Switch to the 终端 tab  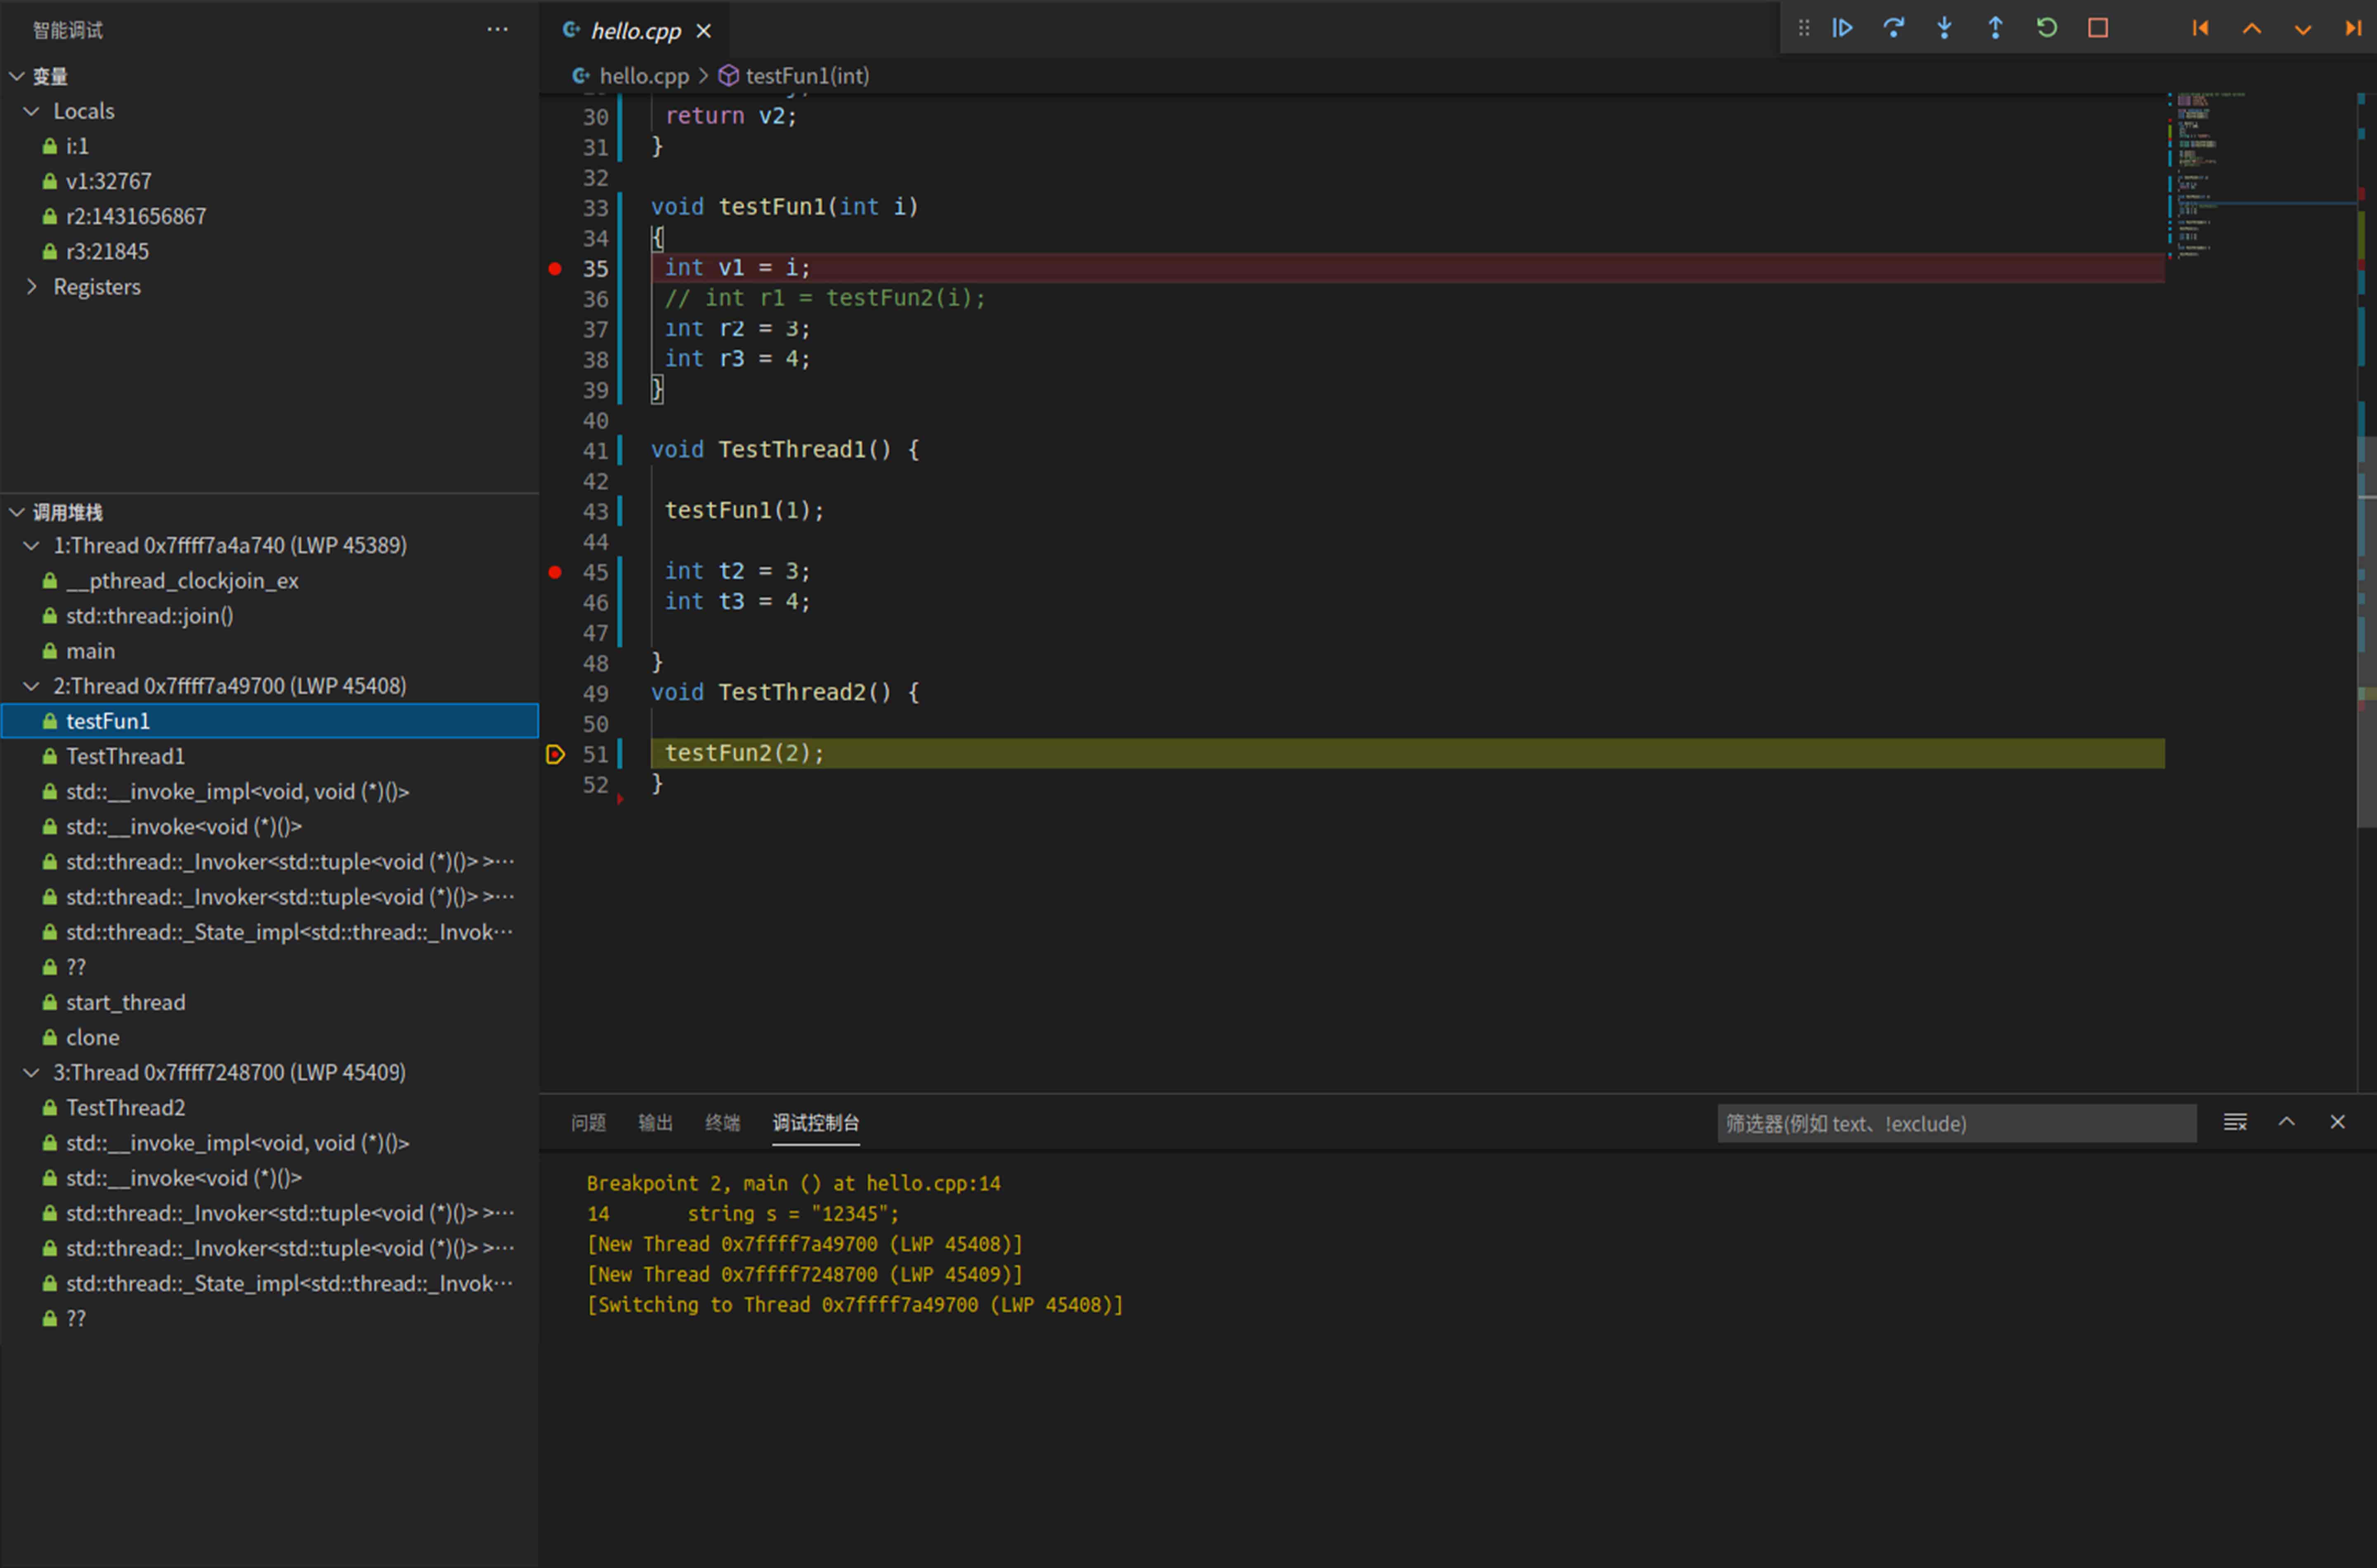click(x=722, y=1123)
